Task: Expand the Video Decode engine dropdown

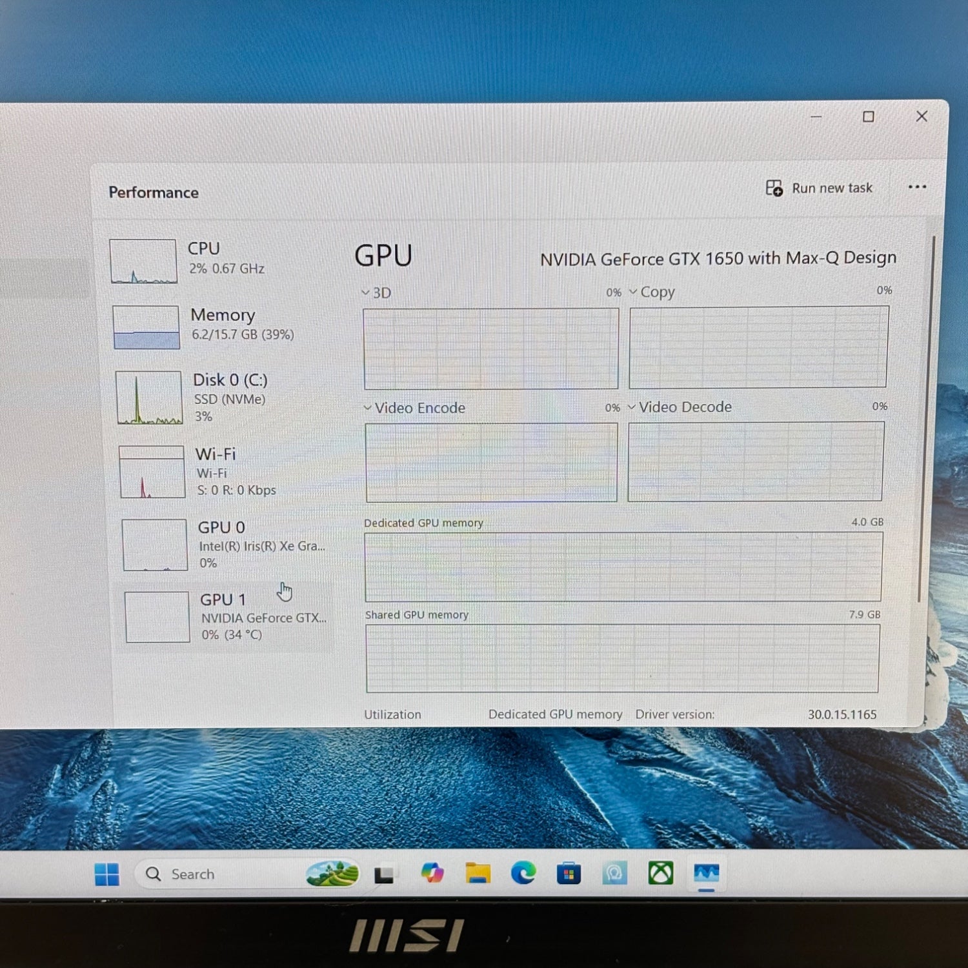Action: pyautogui.click(x=680, y=407)
